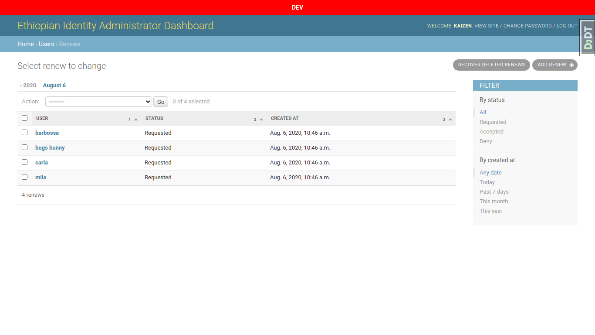Click 'Select renew to change' heading
Screen dimensions: 595x335
point(62,66)
